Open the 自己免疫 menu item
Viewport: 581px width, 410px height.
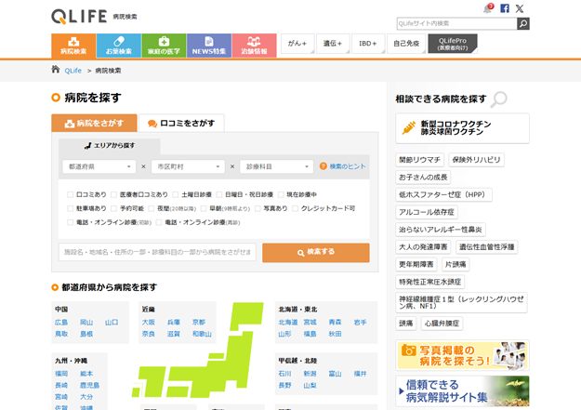click(x=406, y=44)
